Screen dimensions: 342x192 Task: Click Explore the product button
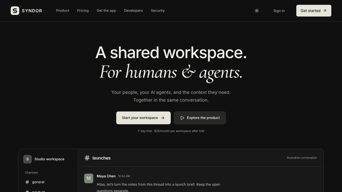tap(200, 118)
